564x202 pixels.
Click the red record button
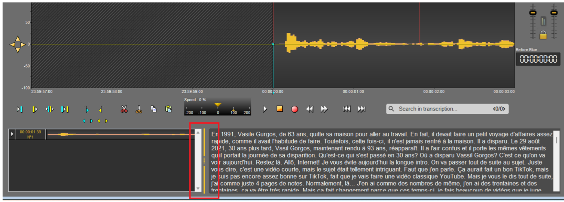(295, 109)
